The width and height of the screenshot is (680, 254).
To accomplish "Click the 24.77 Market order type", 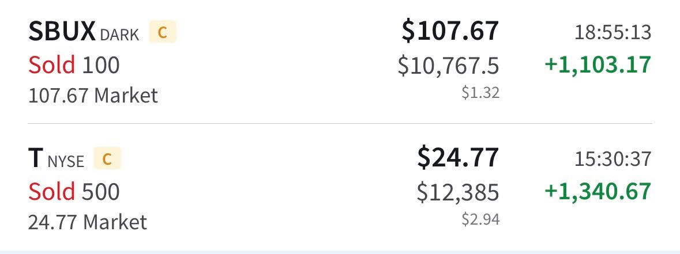I will [x=88, y=222].
